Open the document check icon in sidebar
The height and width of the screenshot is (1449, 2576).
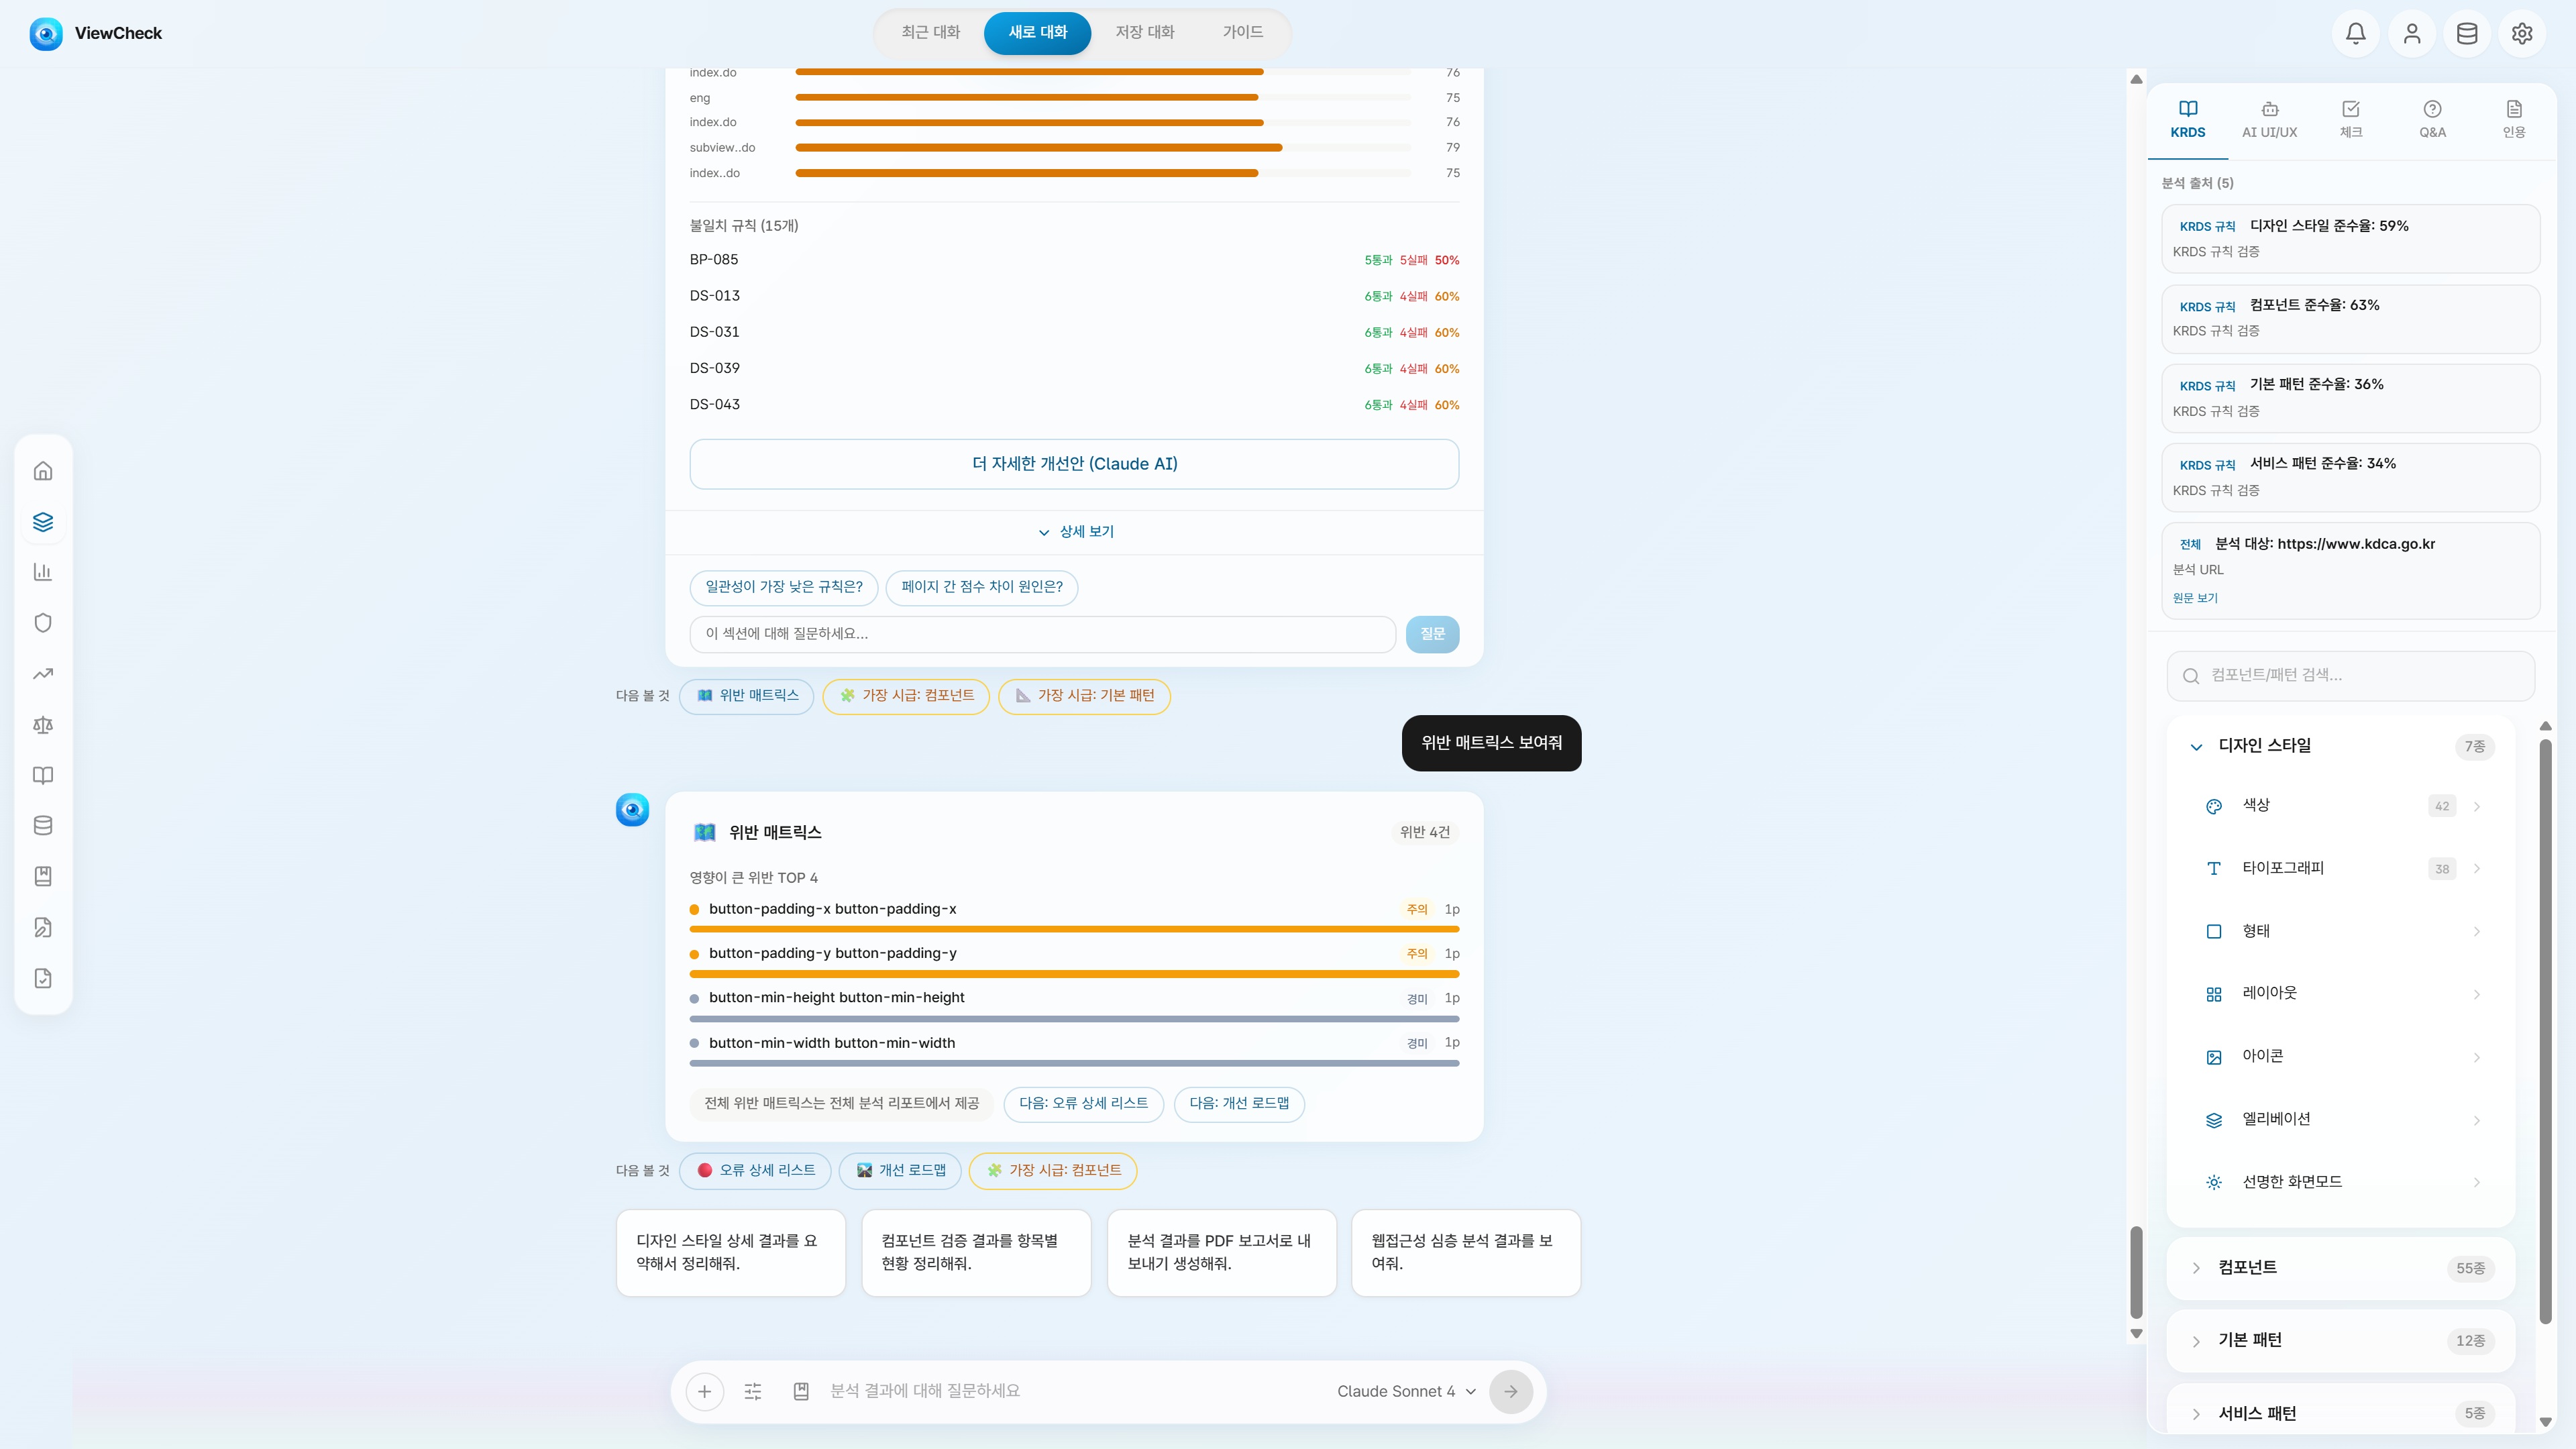43,978
